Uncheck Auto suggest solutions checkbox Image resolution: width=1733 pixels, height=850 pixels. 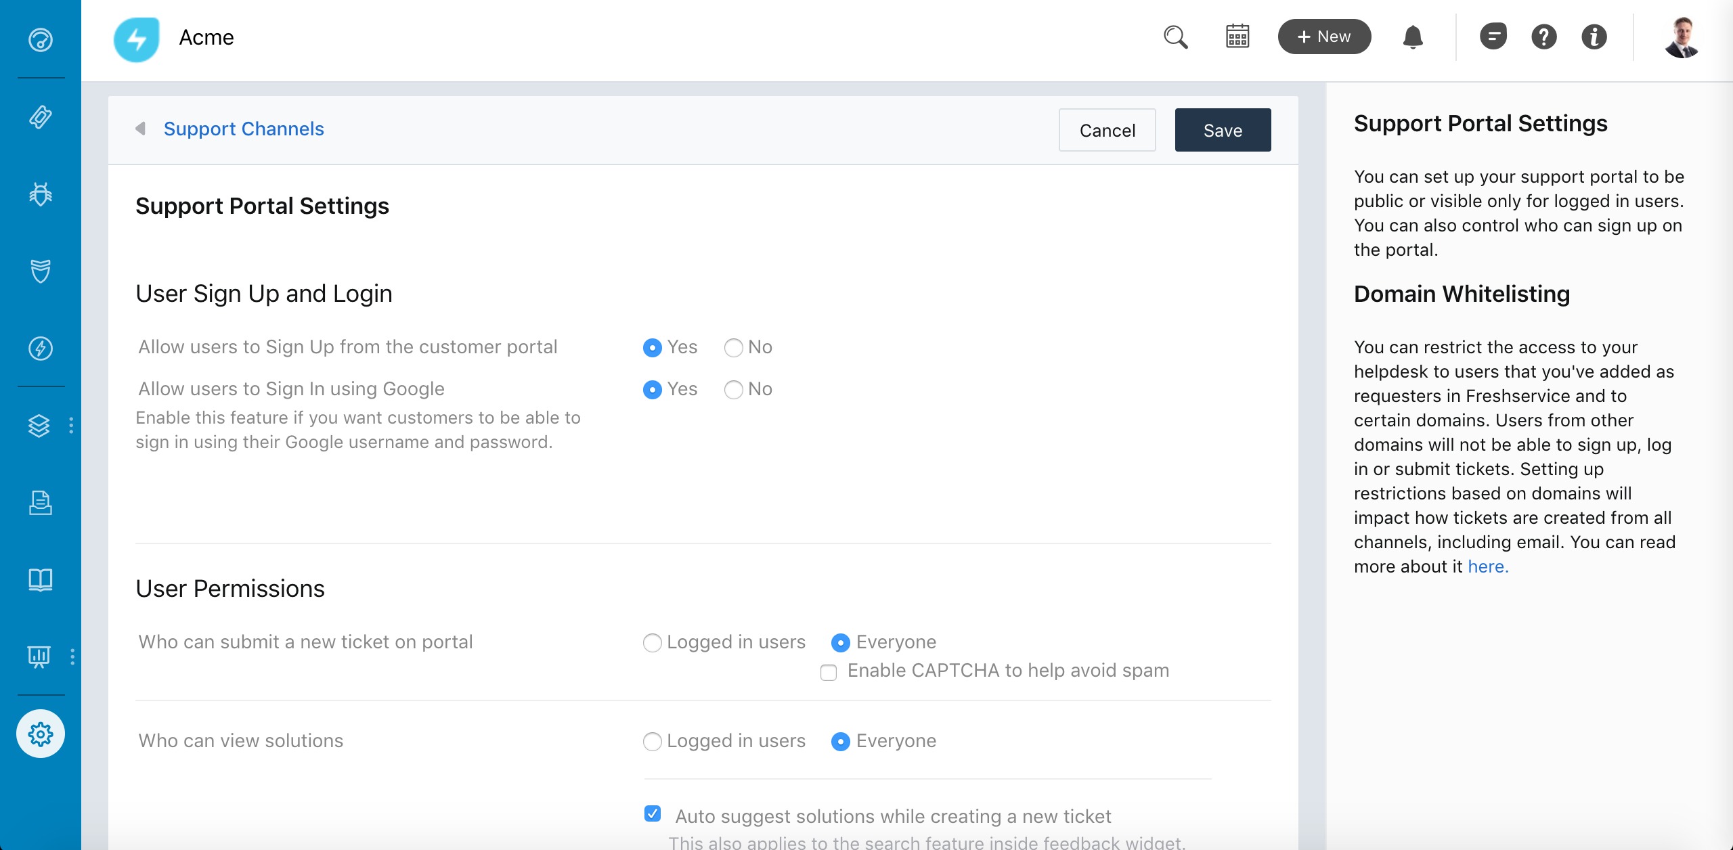[x=653, y=813]
